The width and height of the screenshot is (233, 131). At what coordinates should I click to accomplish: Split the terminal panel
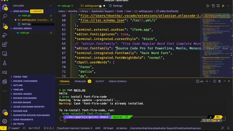tap(214, 81)
